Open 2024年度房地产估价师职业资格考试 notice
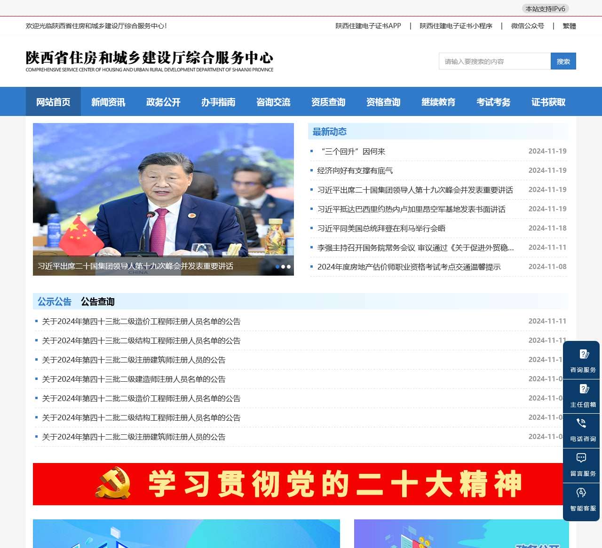Viewport: 602px width, 548px height. (x=409, y=267)
